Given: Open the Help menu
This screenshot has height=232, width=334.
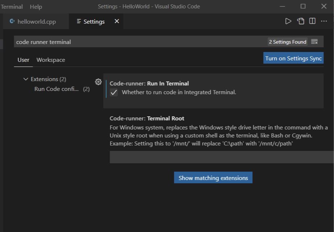Looking at the screenshot, I should tap(36, 7).
